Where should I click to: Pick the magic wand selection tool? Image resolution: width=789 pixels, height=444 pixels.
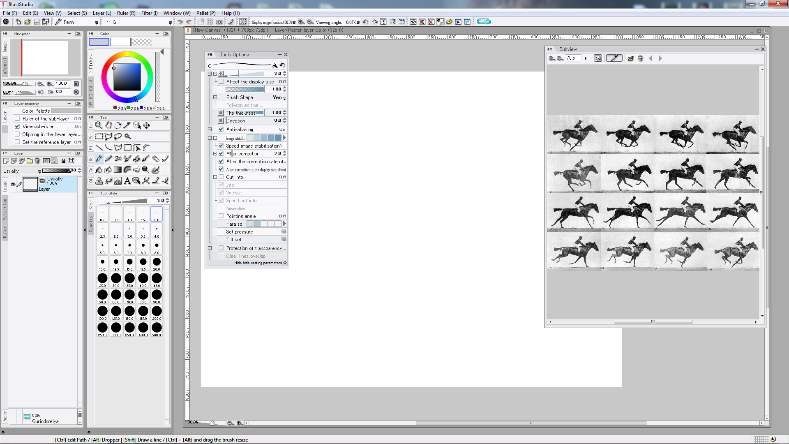point(127,136)
